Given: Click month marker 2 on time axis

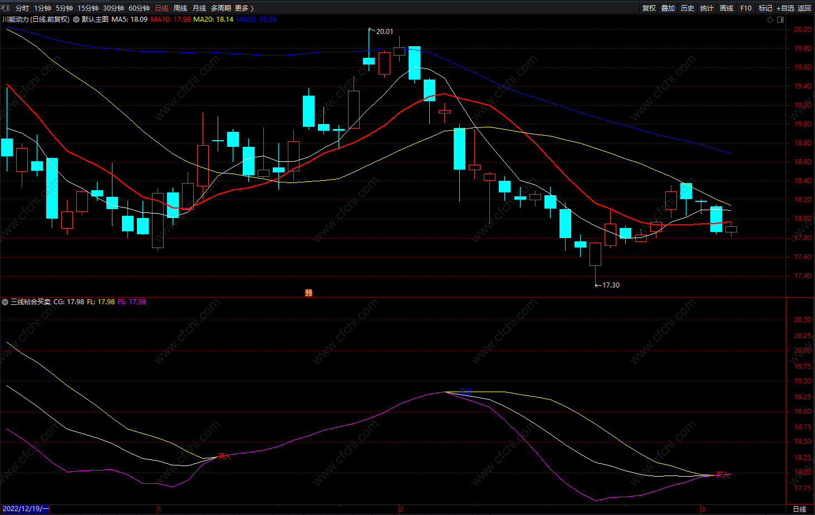Looking at the screenshot, I should coord(401,509).
